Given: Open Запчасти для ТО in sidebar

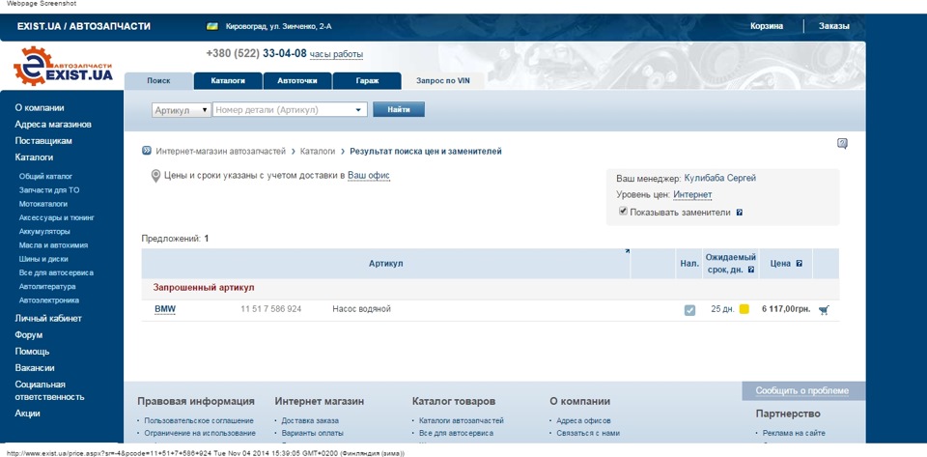Looking at the screenshot, I should click(49, 190).
